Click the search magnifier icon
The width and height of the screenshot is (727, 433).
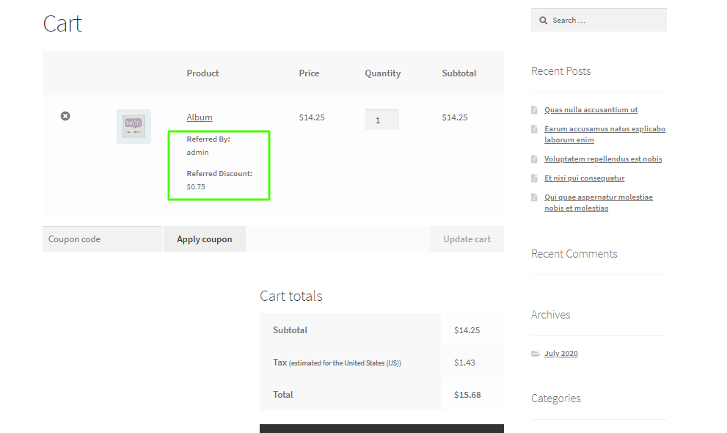pyautogui.click(x=544, y=21)
